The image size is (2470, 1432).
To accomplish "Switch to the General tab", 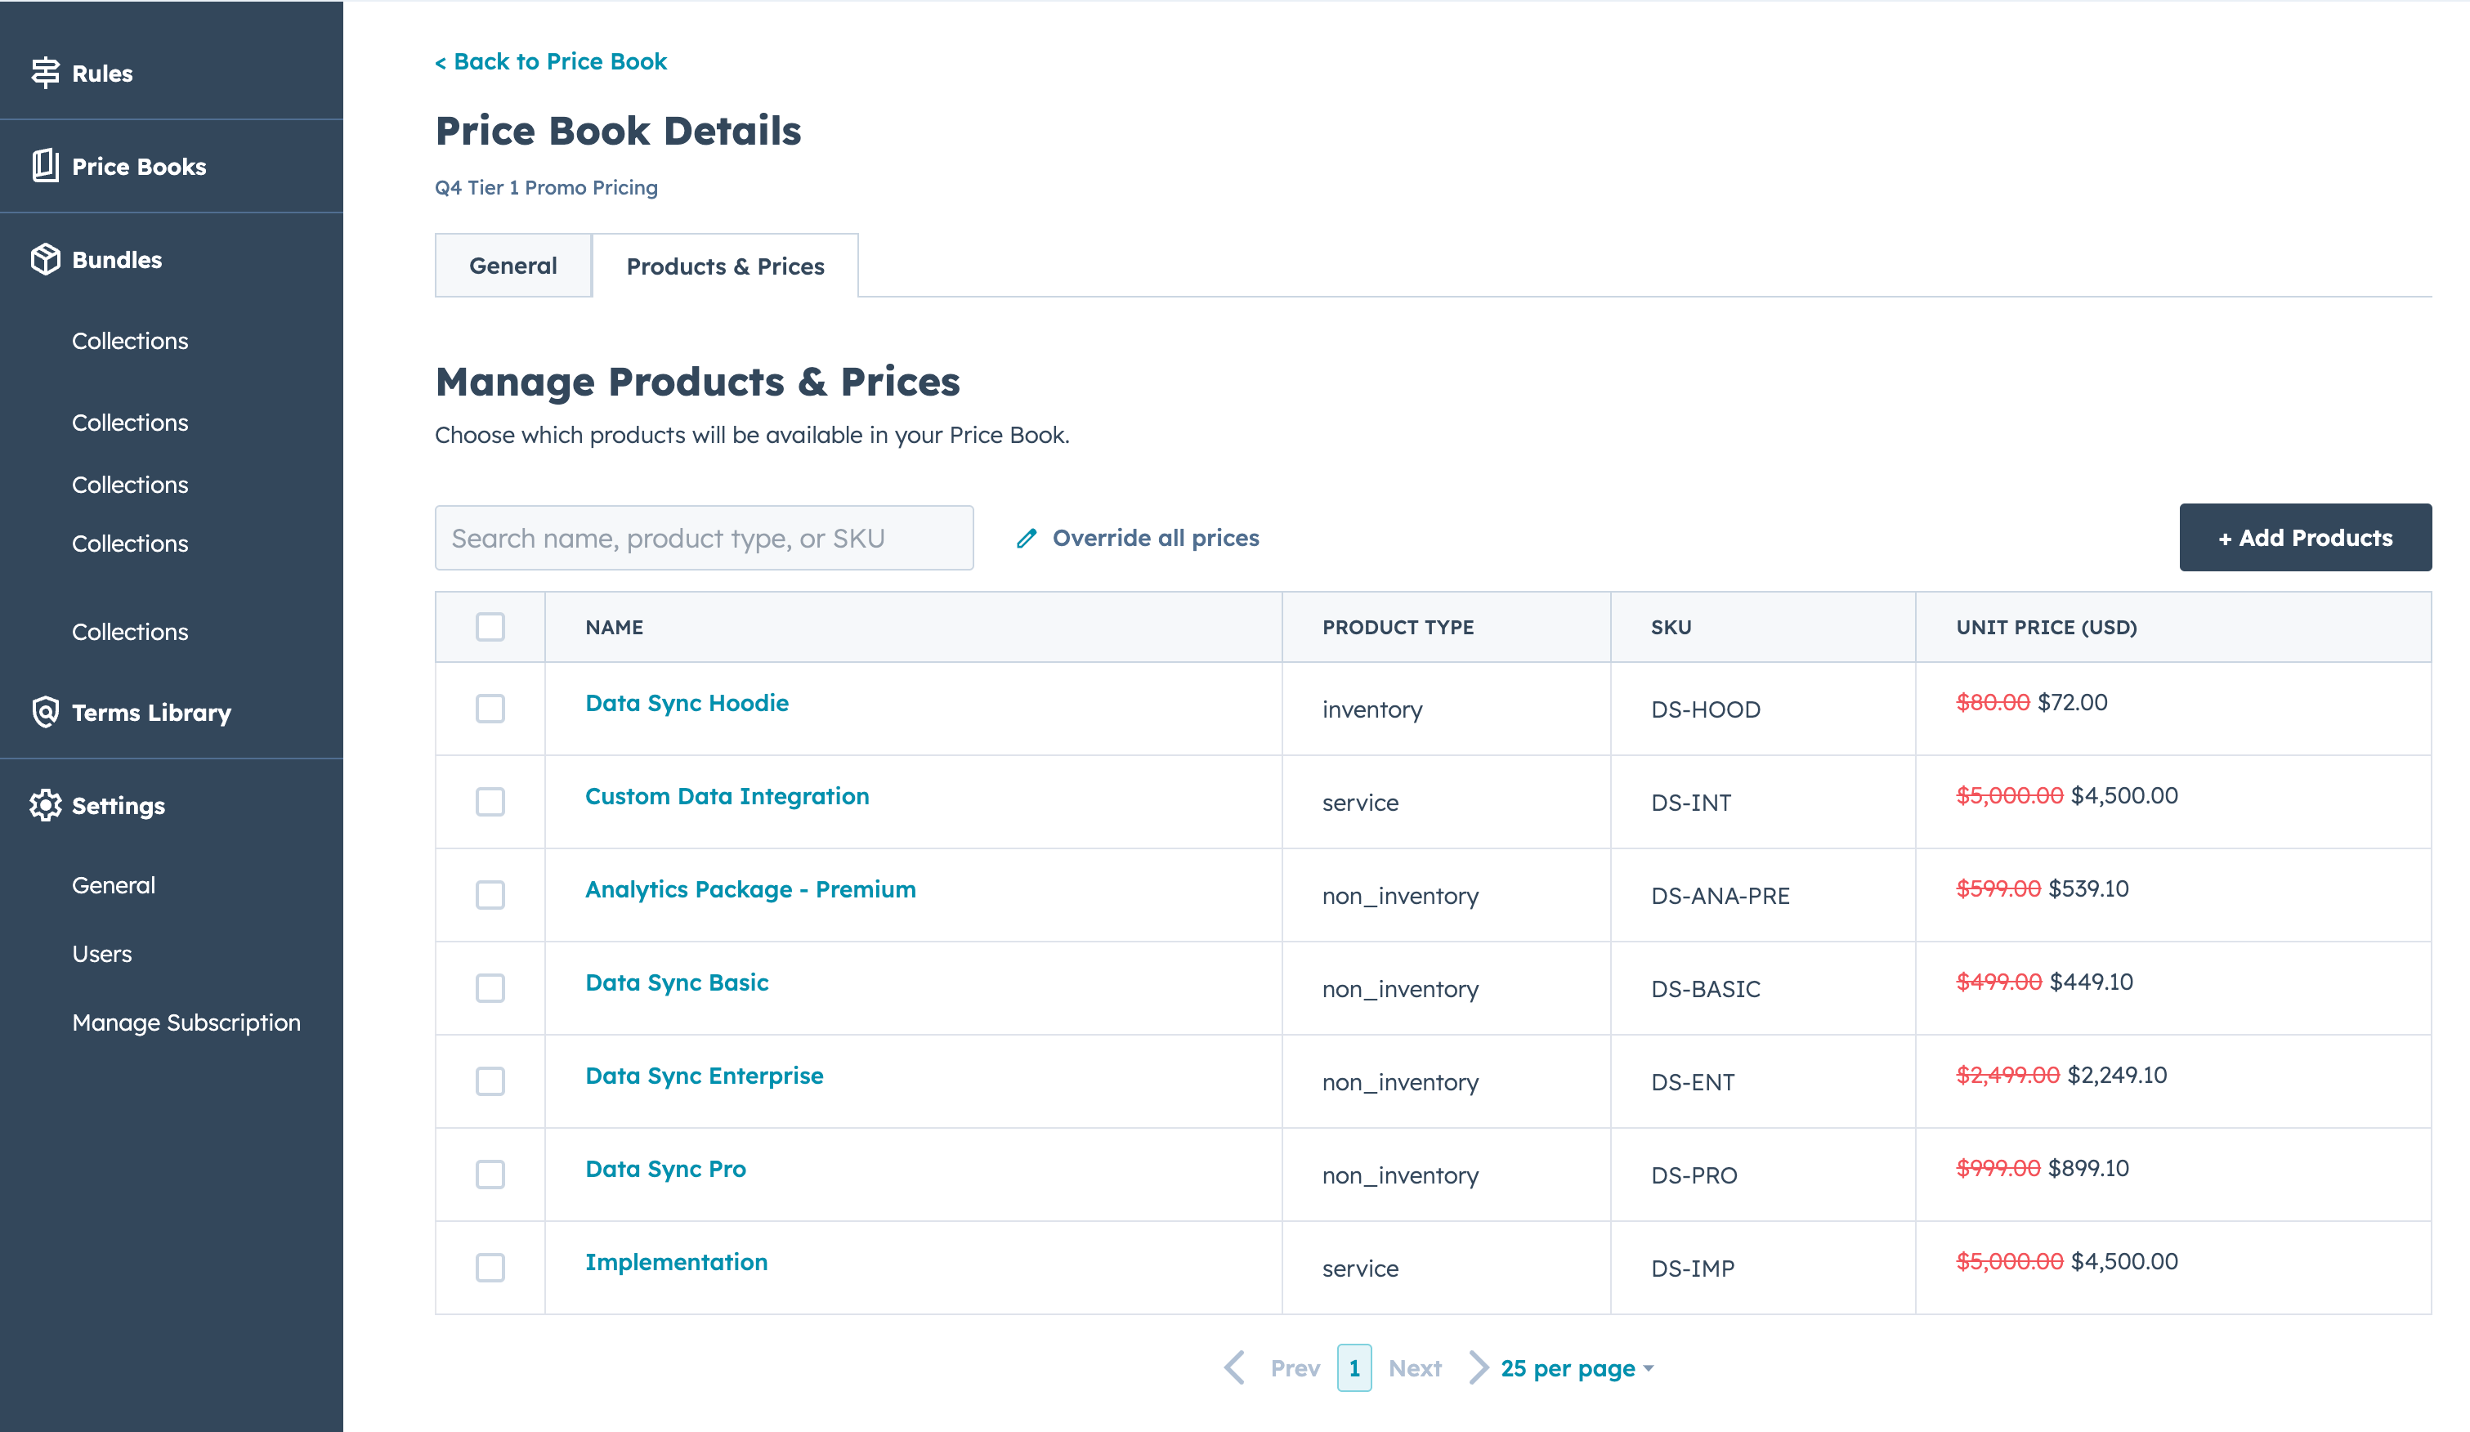I will (512, 266).
